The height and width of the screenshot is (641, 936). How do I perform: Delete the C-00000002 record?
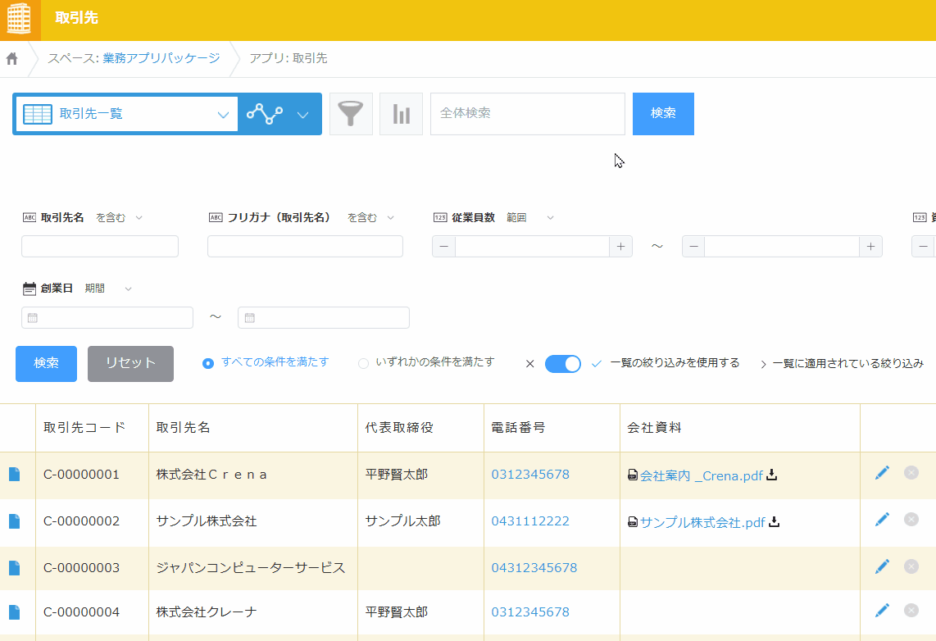pyautogui.click(x=911, y=519)
